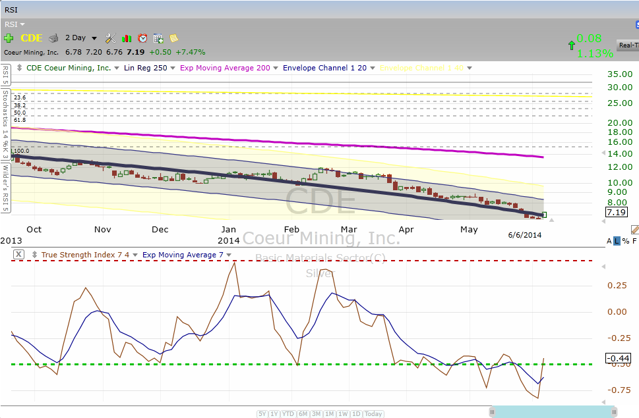Open alerts with the alarm clock icon

(x=142, y=38)
